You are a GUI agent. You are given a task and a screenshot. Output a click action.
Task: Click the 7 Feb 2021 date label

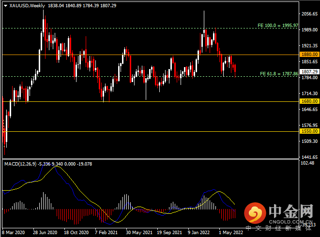click(107, 232)
